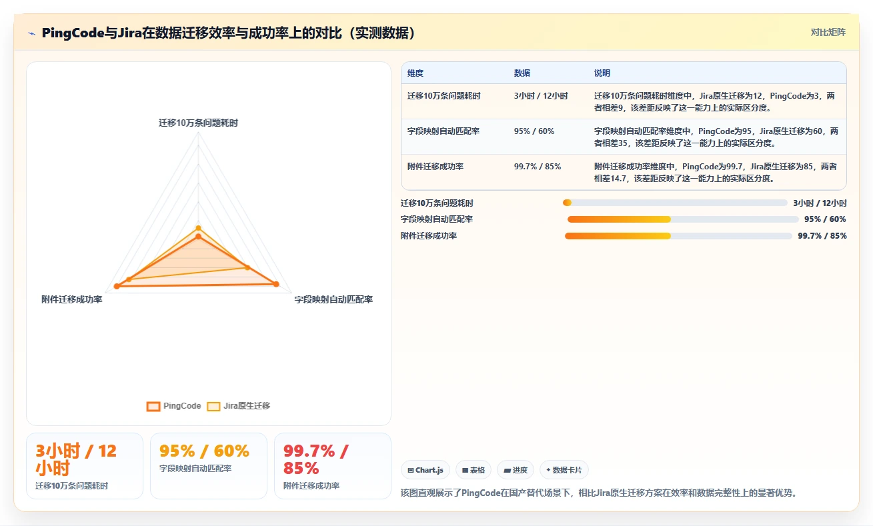Viewport: 873px width, 526px height.
Task: Click table value 3小时 / 12小时
Action: (541, 96)
